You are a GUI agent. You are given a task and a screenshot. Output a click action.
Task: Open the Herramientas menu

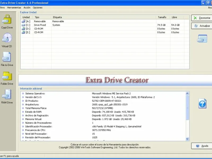point(14,8)
